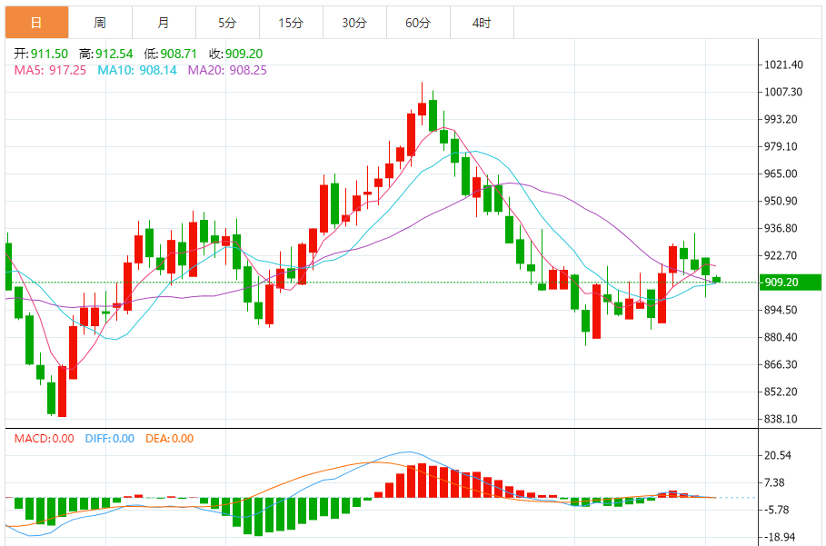
Task: Click the 开:911.50 open value
Action: coord(41,54)
